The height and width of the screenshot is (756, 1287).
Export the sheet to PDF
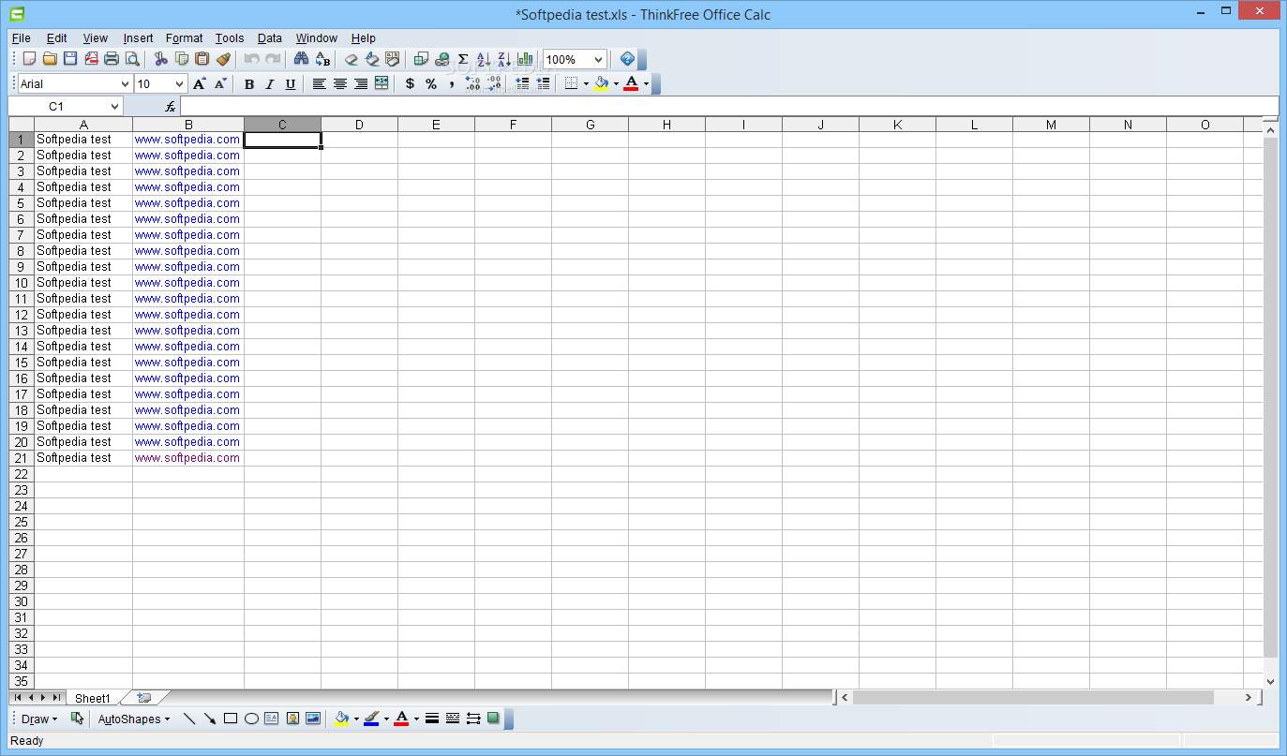coord(91,59)
